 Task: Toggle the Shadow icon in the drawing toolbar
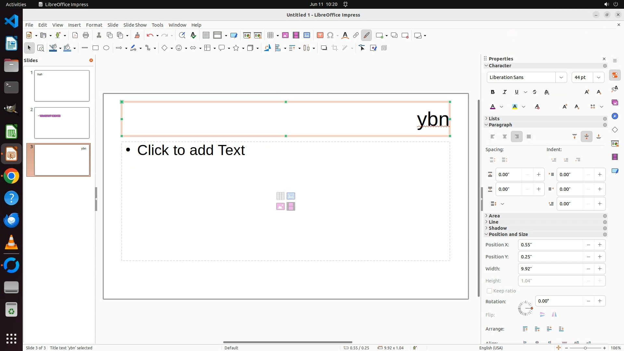[x=324, y=48]
